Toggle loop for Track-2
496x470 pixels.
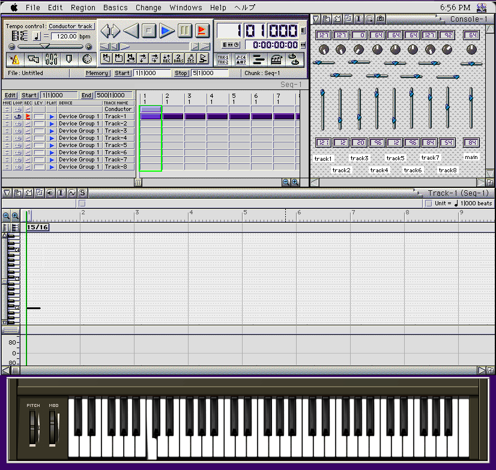(x=18, y=124)
